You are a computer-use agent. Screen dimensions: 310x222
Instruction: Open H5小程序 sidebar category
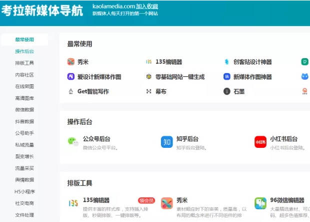(x=24, y=191)
